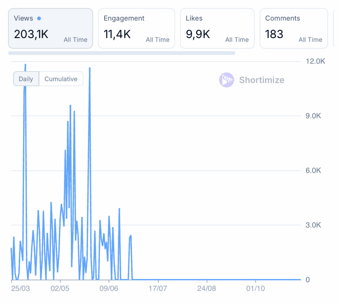Image resolution: width=339 pixels, height=304 pixels.
Task: Click the 25/03 date axis label
Action: click(21, 288)
